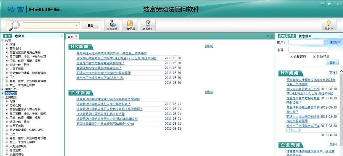This screenshot has height=156, width=343.
Task: Open 浩富劳动法顾问软件可以帮助企业解决哪些问题 link
Action: (x=110, y=109)
